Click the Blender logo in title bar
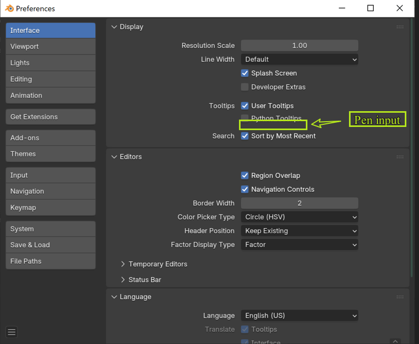The width and height of the screenshot is (419, 344). (x=9, y=8)
